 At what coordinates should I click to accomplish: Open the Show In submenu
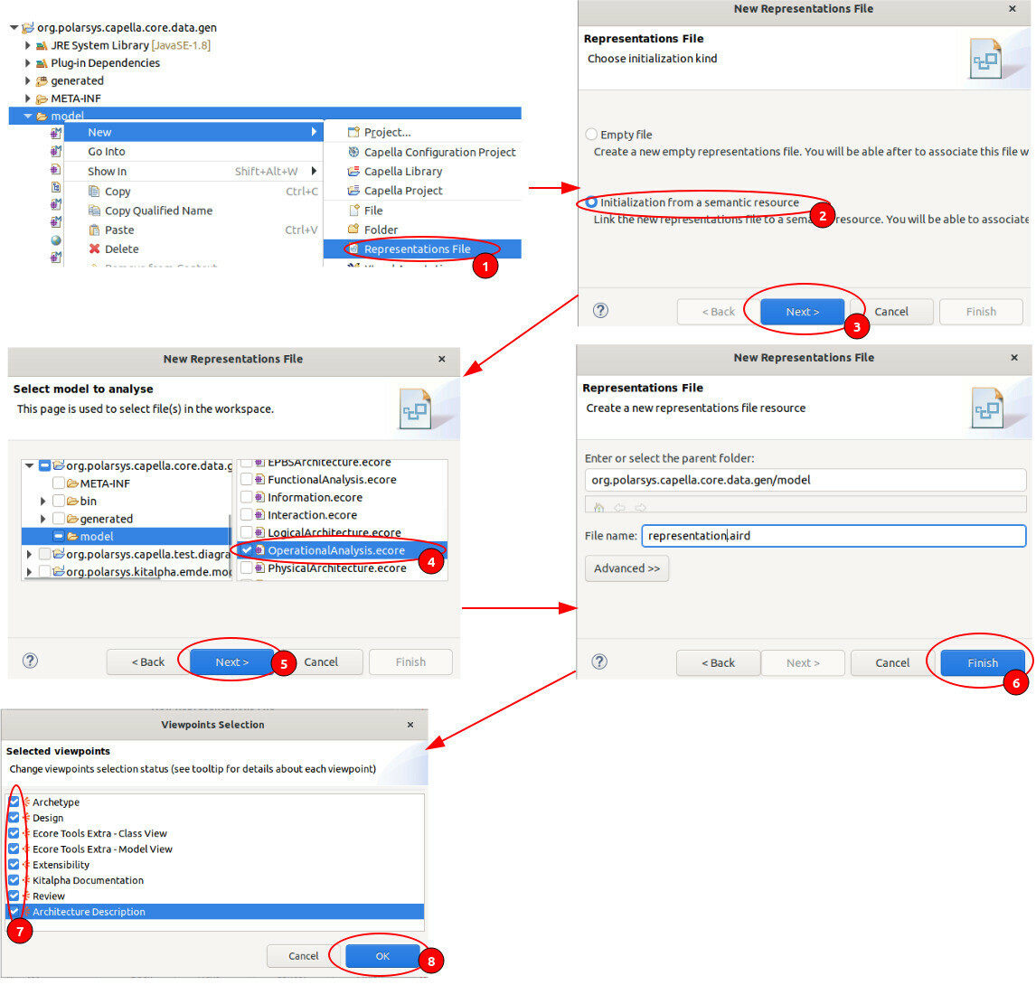(x=193, y=172)
